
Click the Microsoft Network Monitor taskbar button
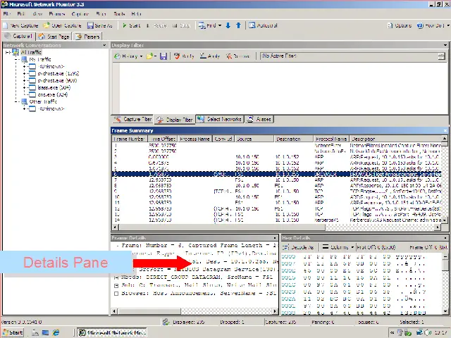[113, 332]
